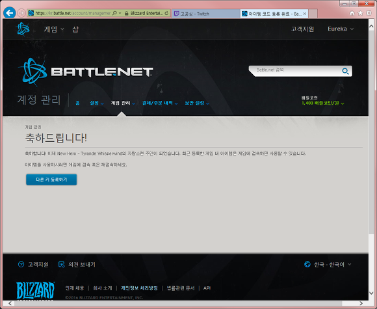
Task: Click the small Blizzard logo in the top navigation
Action: coord(23,29)
